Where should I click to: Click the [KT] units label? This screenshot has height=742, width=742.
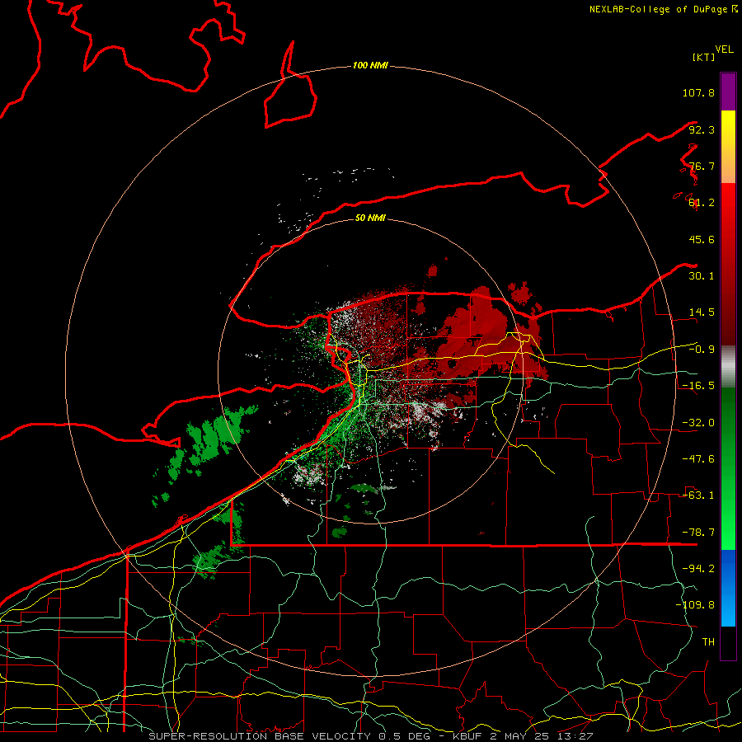pyautogui.click(x=703, y=57)
